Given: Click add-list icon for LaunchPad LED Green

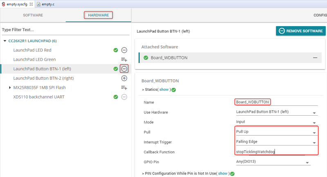Looking at the screenshot, I should 124,60.
